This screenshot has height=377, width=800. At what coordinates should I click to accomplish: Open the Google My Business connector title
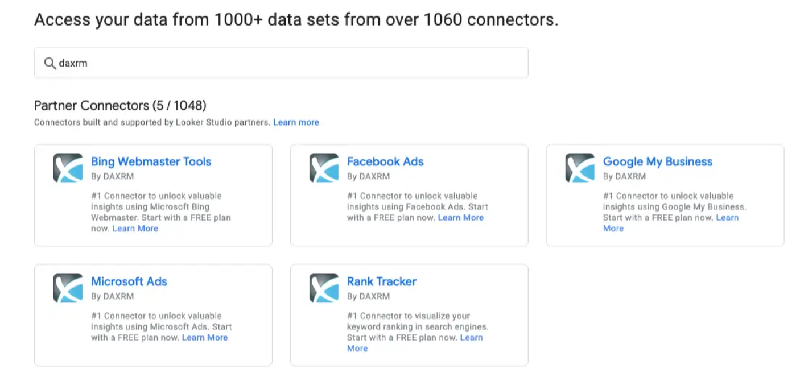tap(658, 161)
